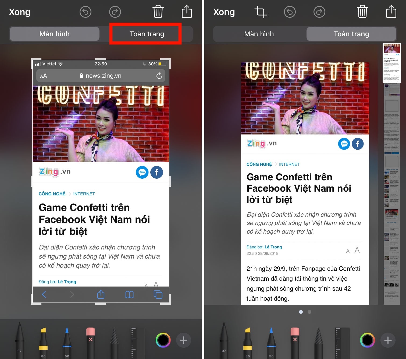Screen dimensions: 406x359
Task: Open plus menu in left markup toolbar
Action: coord(184,340)
